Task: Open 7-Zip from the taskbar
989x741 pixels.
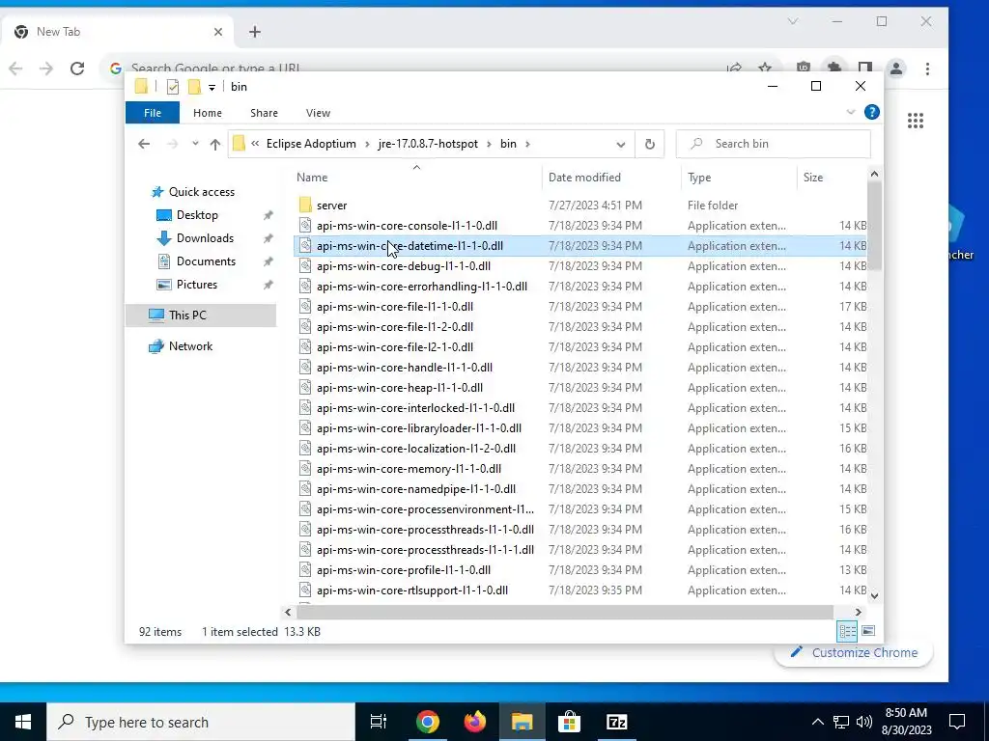Action: click(x=616, y=722)
